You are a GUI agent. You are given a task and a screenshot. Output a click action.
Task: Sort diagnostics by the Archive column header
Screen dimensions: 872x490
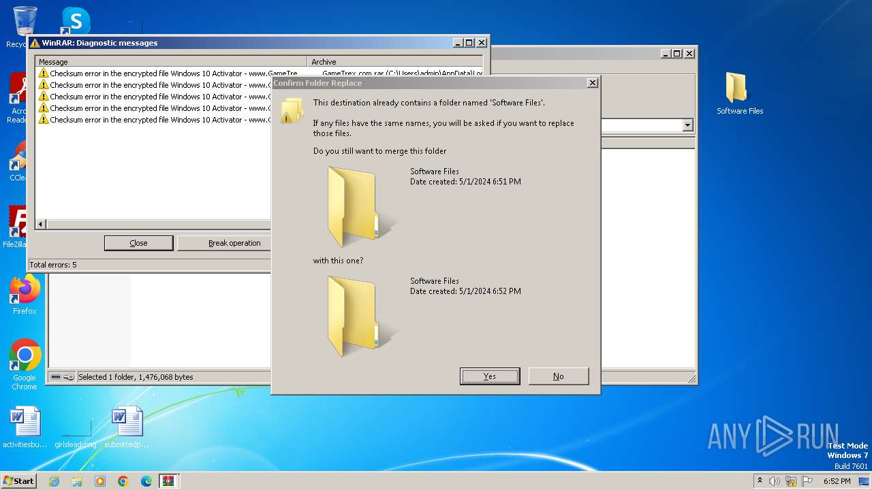(395, 61)
